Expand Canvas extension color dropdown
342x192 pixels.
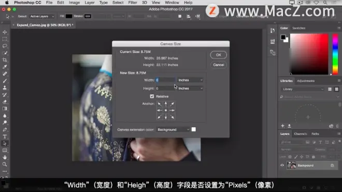point(173,130)
